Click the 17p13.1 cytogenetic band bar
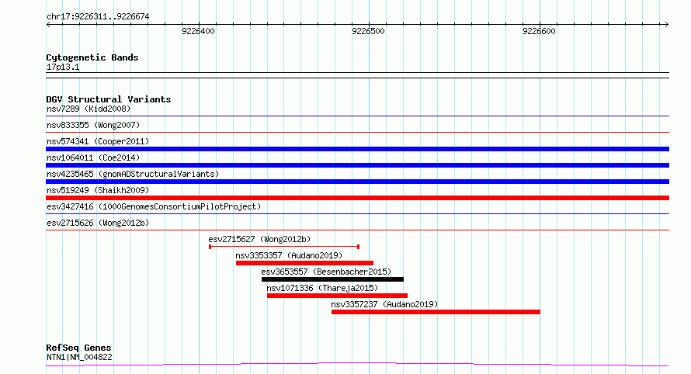This screenshot has width=691, height=374. [357, 75]
